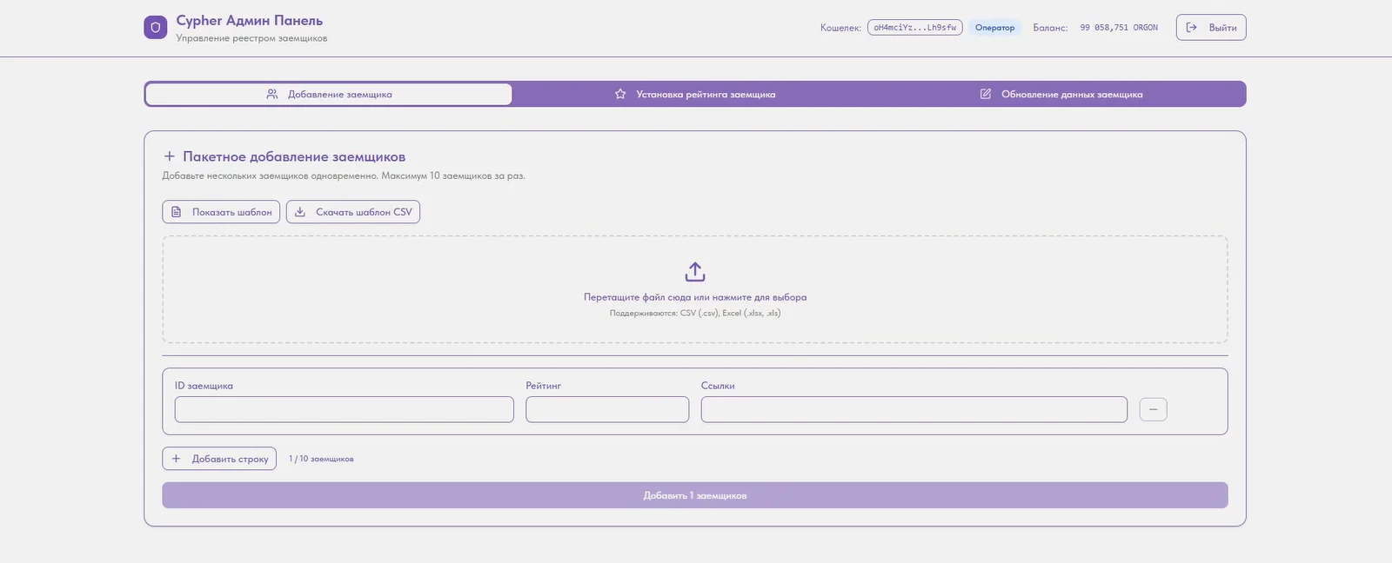Image resolution: width=1392 pixels, height=563 pixels.
Task: Click the 1 / 10 заемщиков counter
Action: pyautogui.click(x=321, y=459)
